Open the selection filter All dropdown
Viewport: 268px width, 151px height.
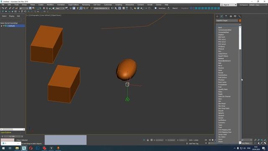click(23, 8)
